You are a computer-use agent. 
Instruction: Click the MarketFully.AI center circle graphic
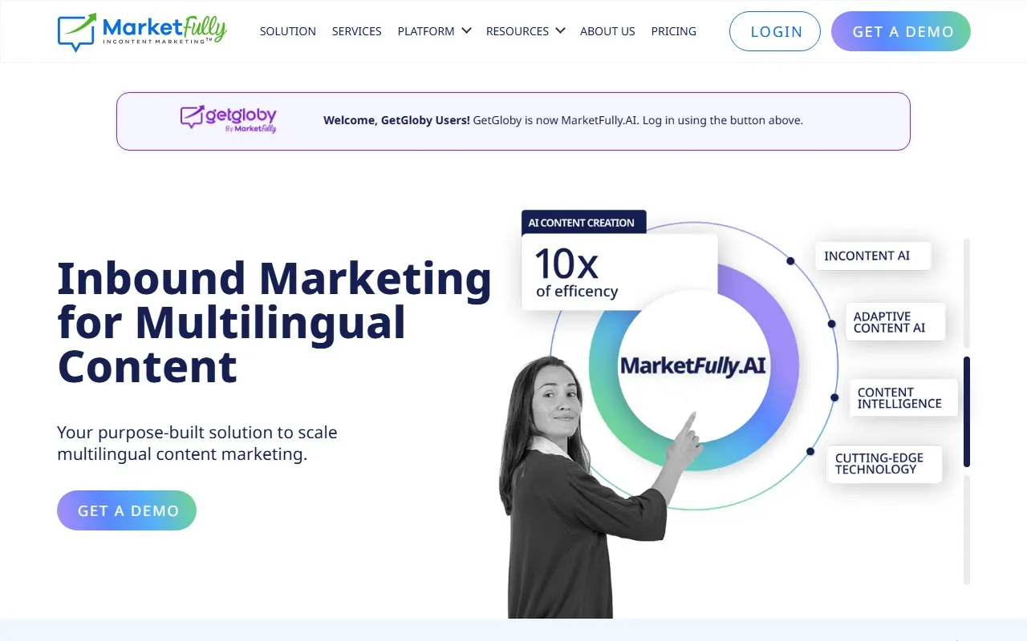pyautogui.click(x=694, y=366)
